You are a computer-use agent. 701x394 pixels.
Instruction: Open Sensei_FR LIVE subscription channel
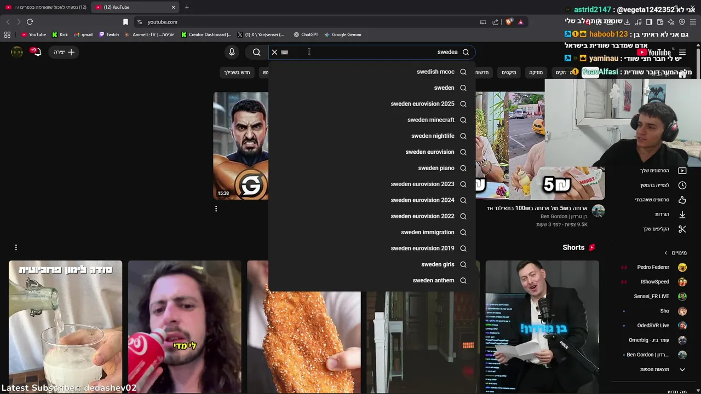[655, 296]
